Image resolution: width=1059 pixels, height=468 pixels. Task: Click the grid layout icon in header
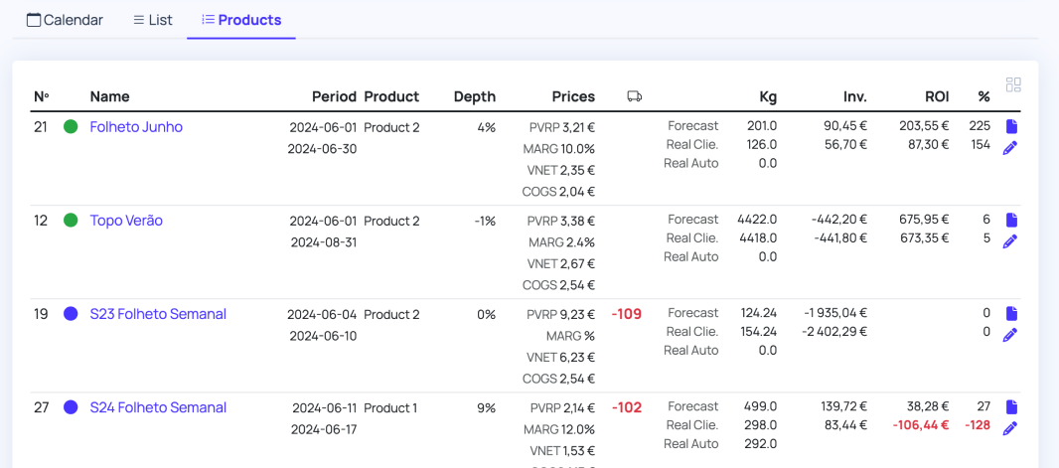[x=1013, y=85]
